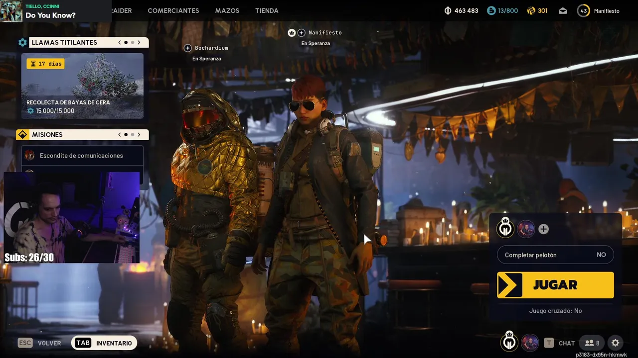Click the hourglass 17 días badge
The width and height of the screenshot is (638, 358).
45,64
